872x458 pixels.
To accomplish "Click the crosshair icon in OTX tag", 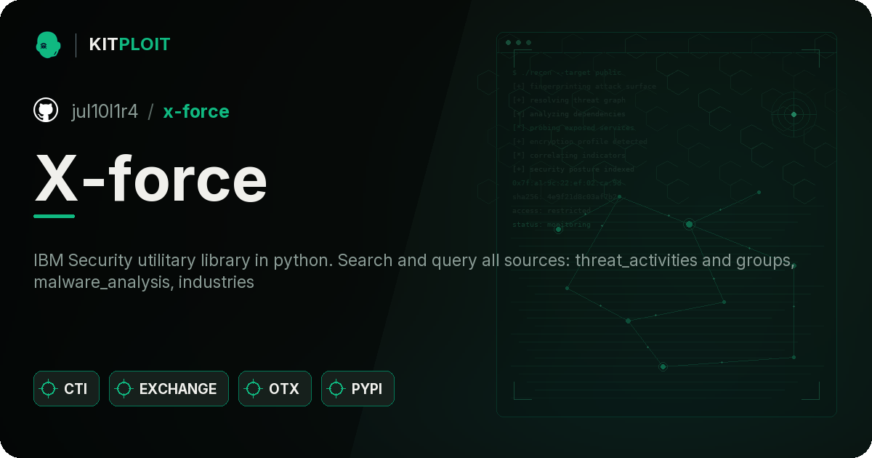I will point(254,389).
